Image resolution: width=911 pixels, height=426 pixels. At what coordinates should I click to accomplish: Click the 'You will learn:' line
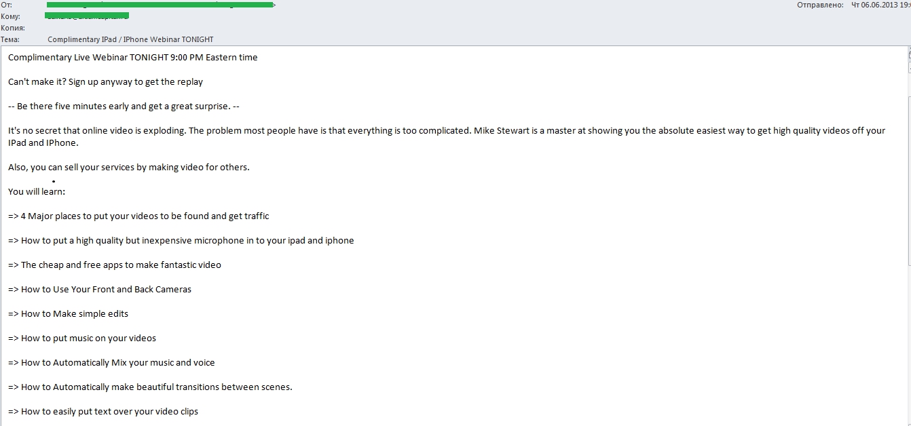(37, 192)
